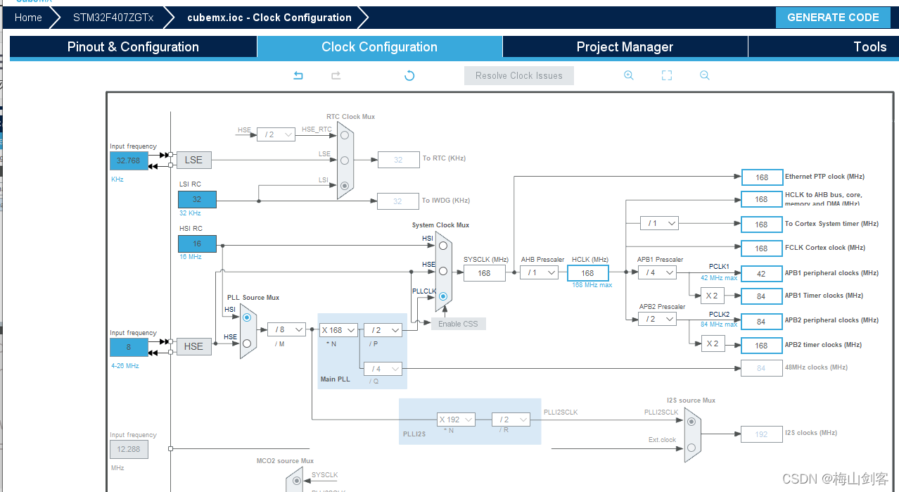Click the I2S input frequency 12.288 field

[x=129, y=449]
